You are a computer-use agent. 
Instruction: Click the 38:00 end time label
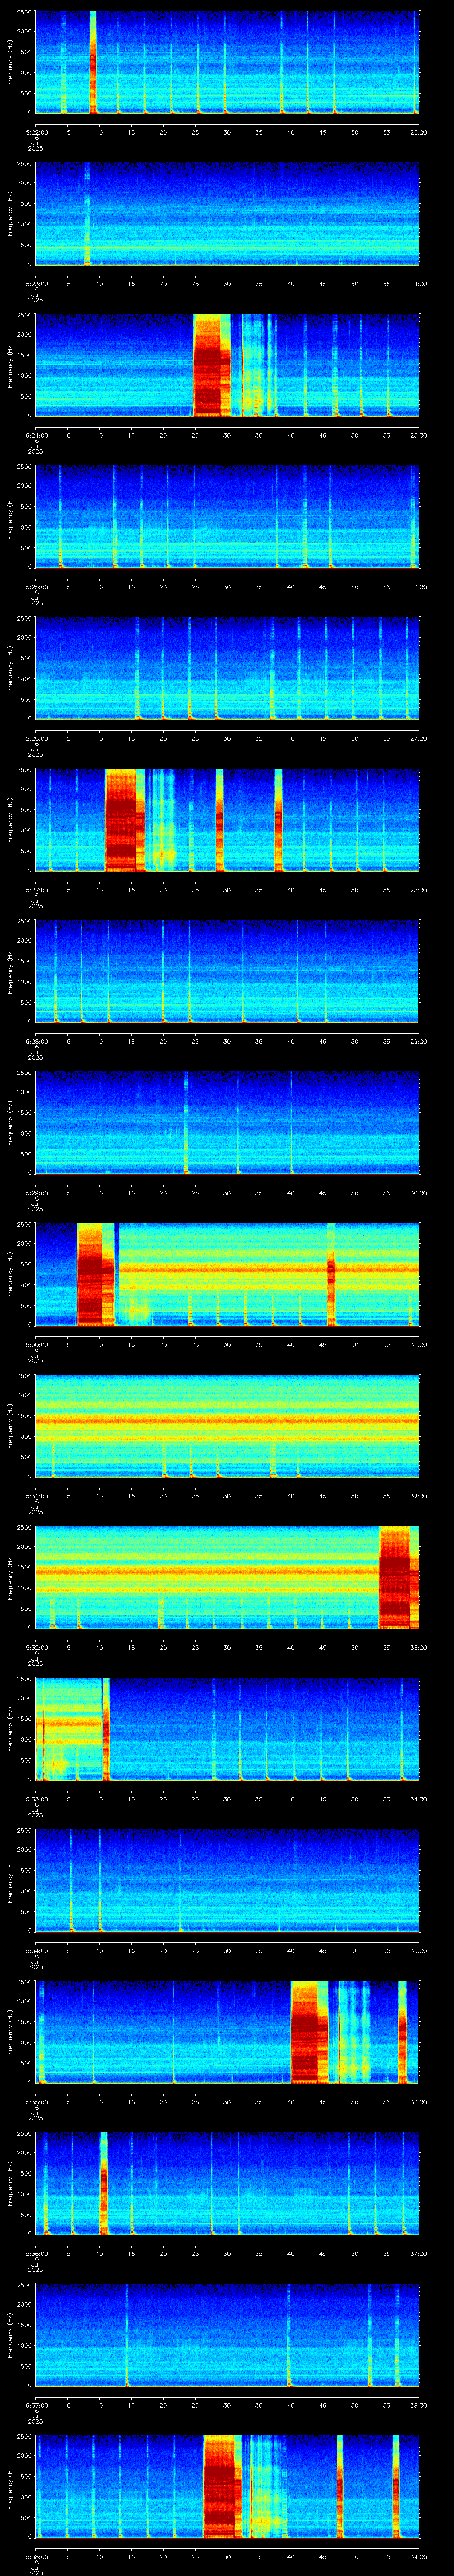pos(418,2405)
